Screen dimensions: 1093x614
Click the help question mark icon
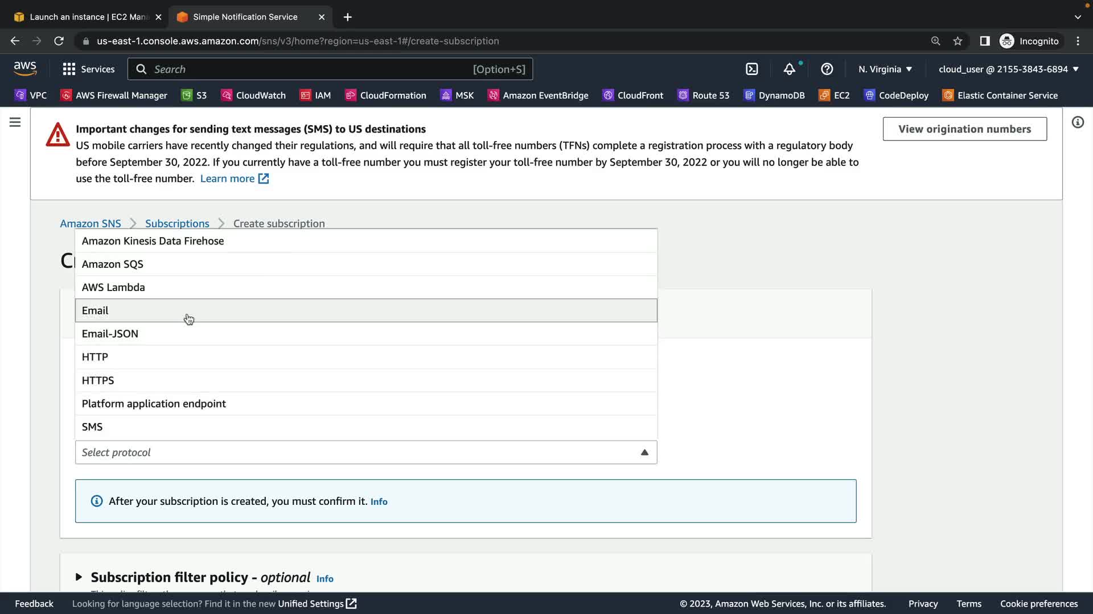(x=827, y=69)
